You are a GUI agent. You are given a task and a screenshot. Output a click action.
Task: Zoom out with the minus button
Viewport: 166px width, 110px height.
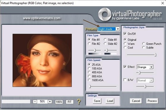pyautogui.click(x=35, y=102)
